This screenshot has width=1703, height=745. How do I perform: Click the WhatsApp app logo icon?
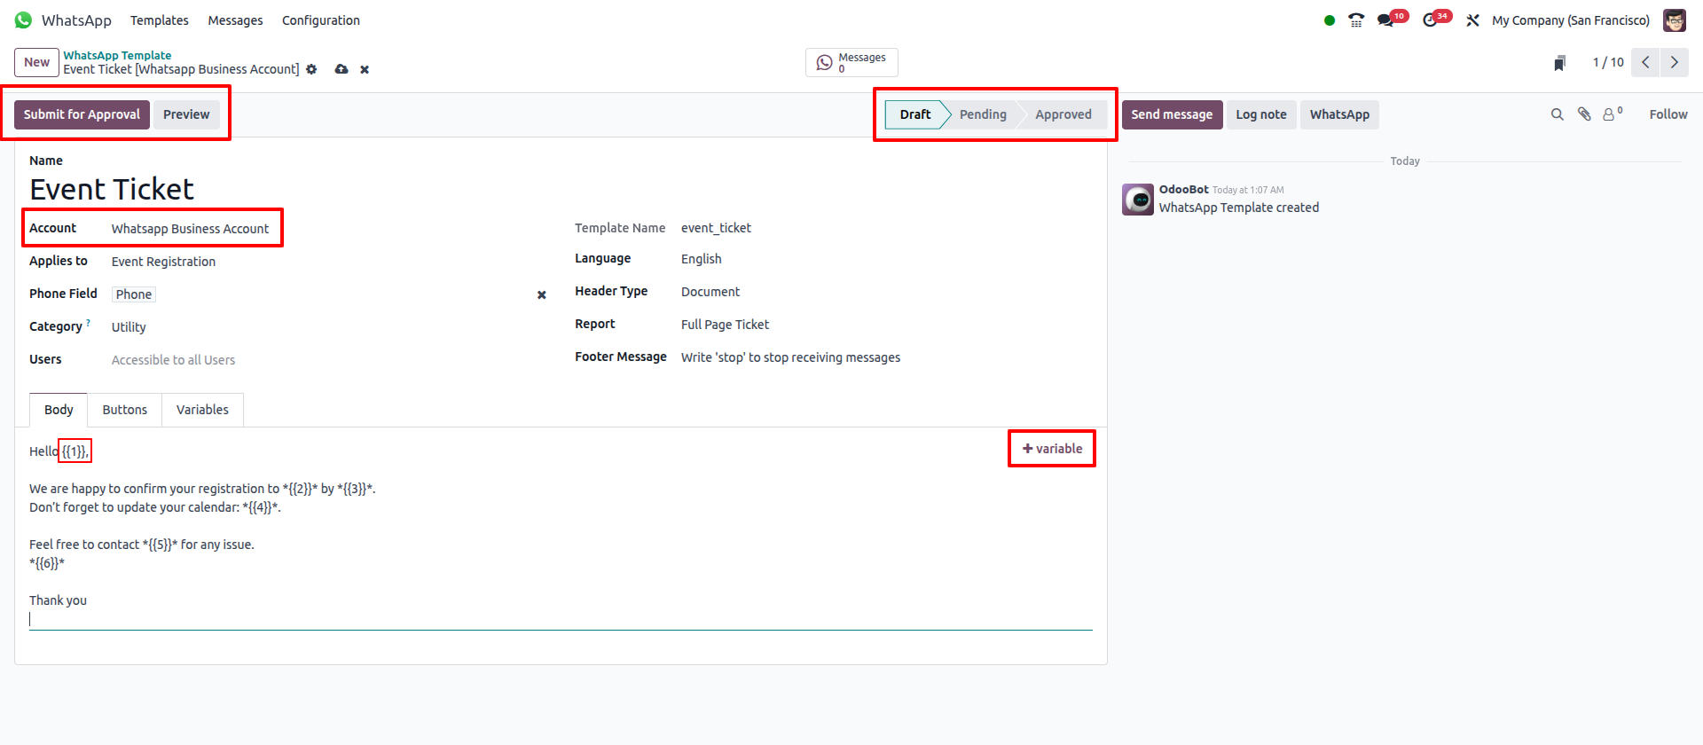coord(23,20)
